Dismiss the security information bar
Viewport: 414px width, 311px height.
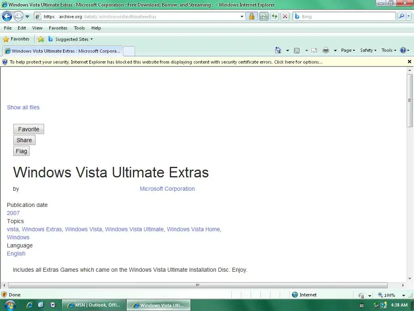(x=409, y=62)
